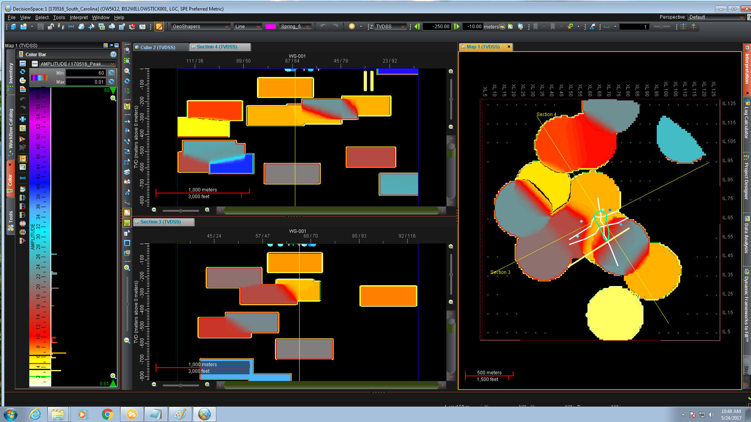The height and width of the screenshot is (422, 751).
Task: Click the Windows Start button
Action: pos(11,414)
